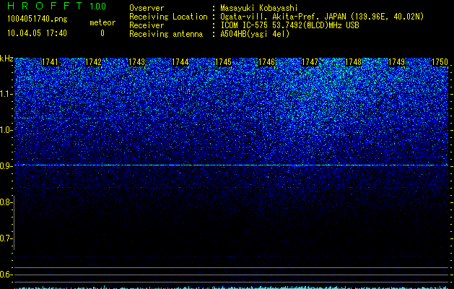This screenshot has height=289, width=454.
Task: Click the 1748 time marker
Action: pyautogui.click(x=354, y=62)
